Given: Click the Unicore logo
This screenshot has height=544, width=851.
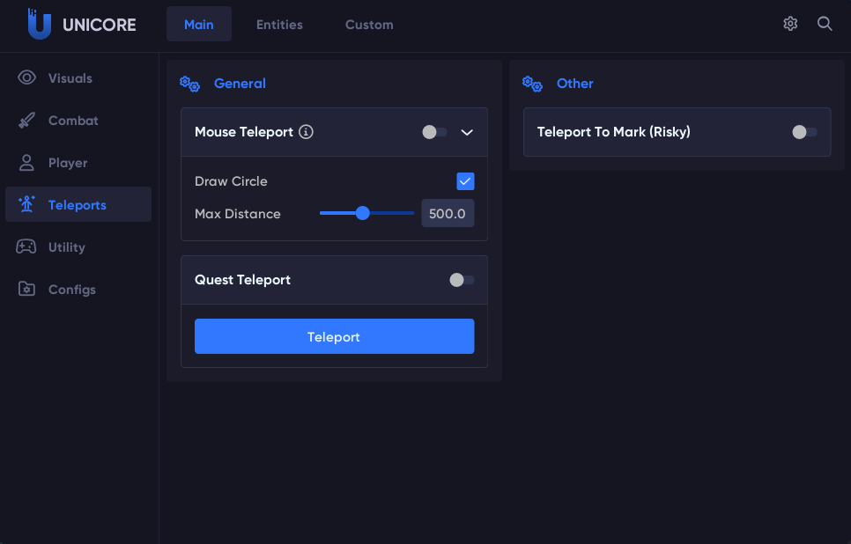Looking at the screenshot, I should [40, 25].
